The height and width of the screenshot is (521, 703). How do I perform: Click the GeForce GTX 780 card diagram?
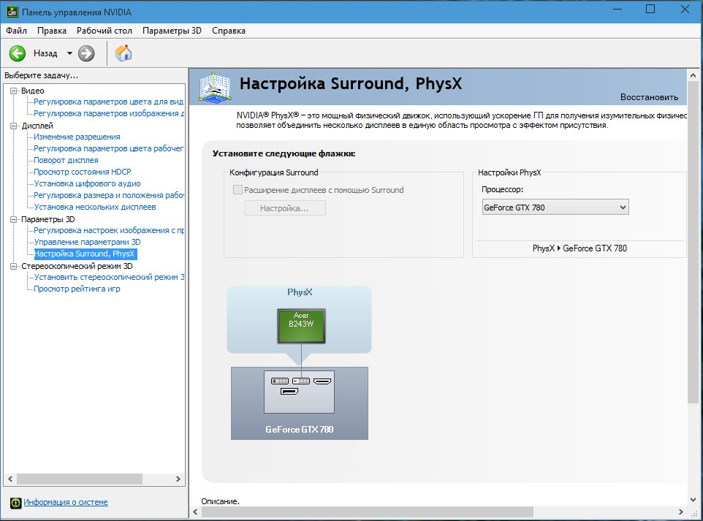(x=299, y=403)
